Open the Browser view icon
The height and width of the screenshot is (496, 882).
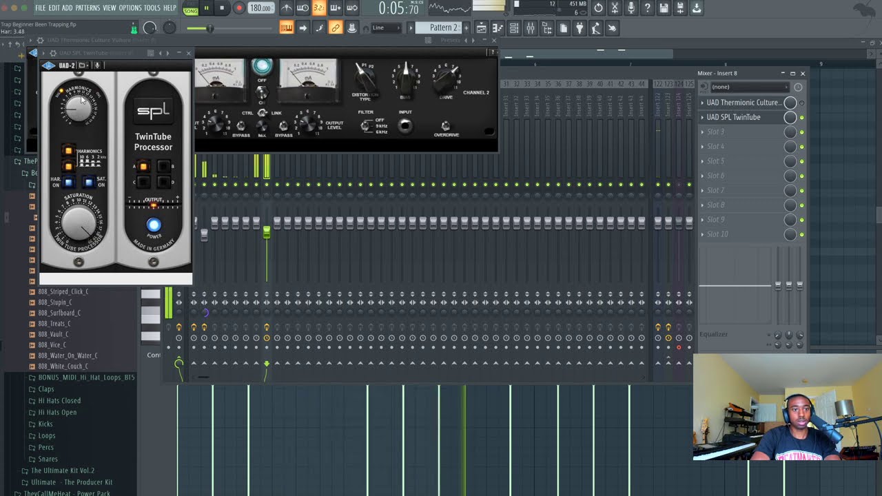[x=547, y=28]
